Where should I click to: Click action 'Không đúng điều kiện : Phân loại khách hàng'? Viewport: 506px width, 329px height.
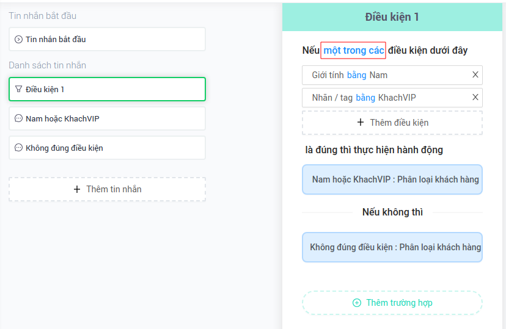pyautogui.click(x=392, y=247)
